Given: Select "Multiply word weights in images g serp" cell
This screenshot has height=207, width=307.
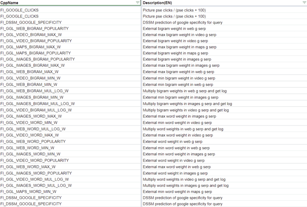Looking at the screenshot, I should tap(224, 185).
